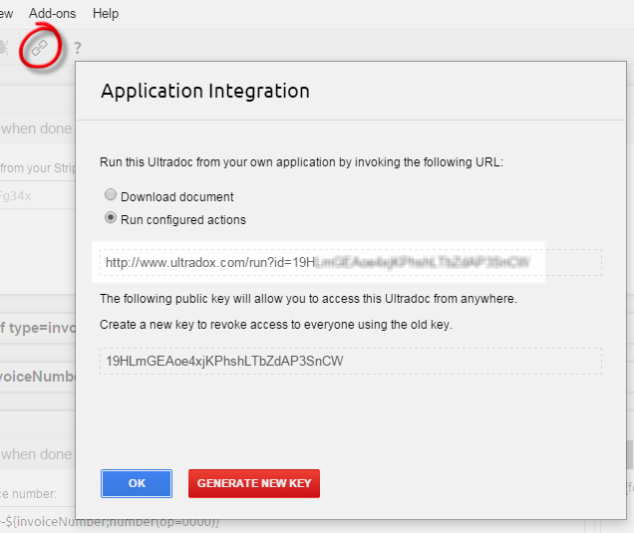
Task: Click the Application Integration dialog title
Action: tap(205, 91)
